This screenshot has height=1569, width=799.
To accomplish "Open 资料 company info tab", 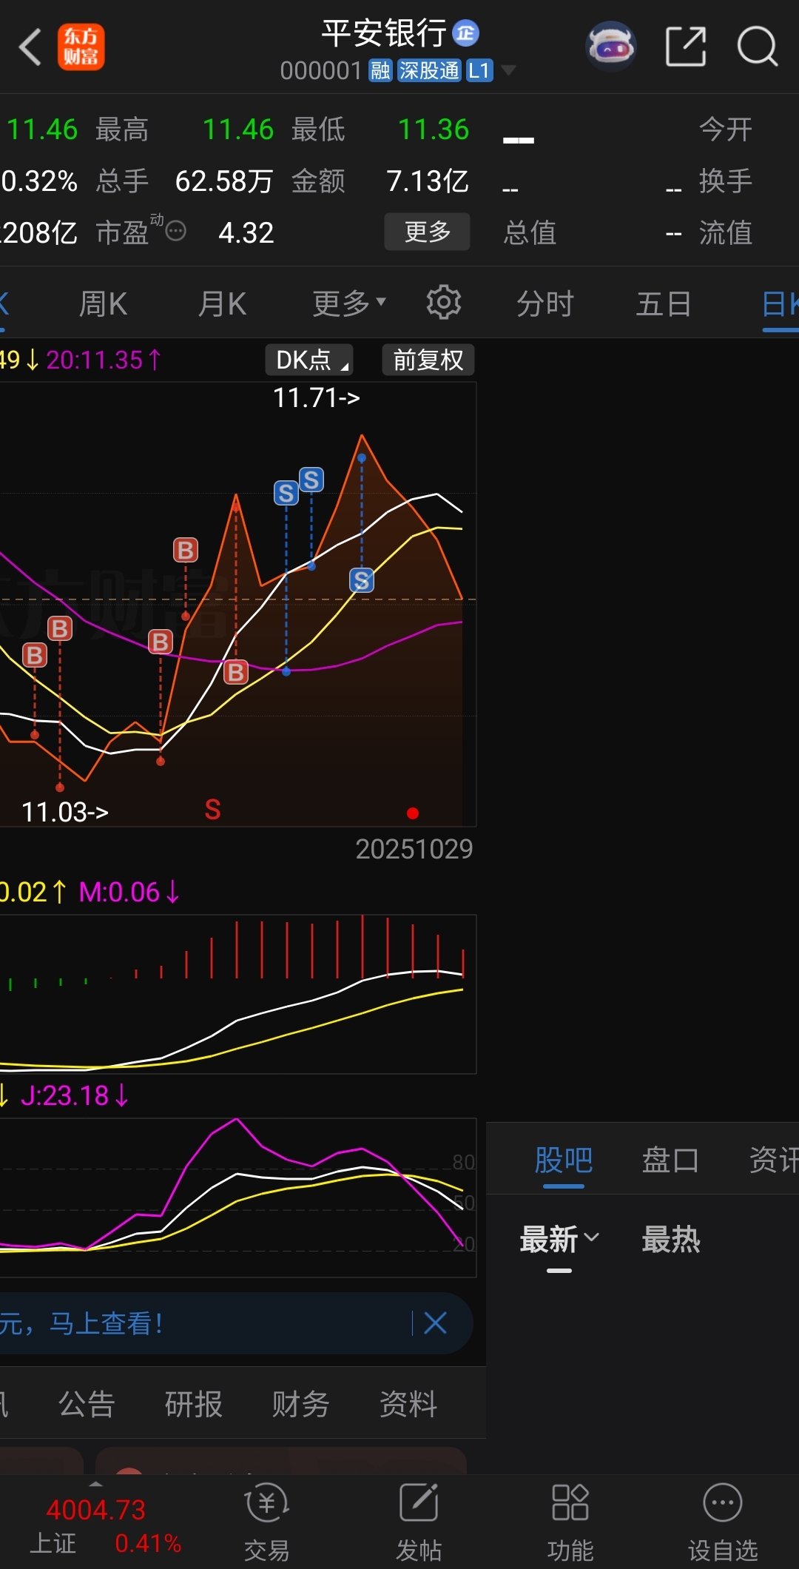I will [x=408, y=1403].
